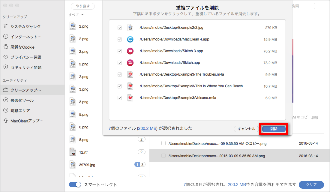Click the 8.png file icon

(x=73, y=139)
